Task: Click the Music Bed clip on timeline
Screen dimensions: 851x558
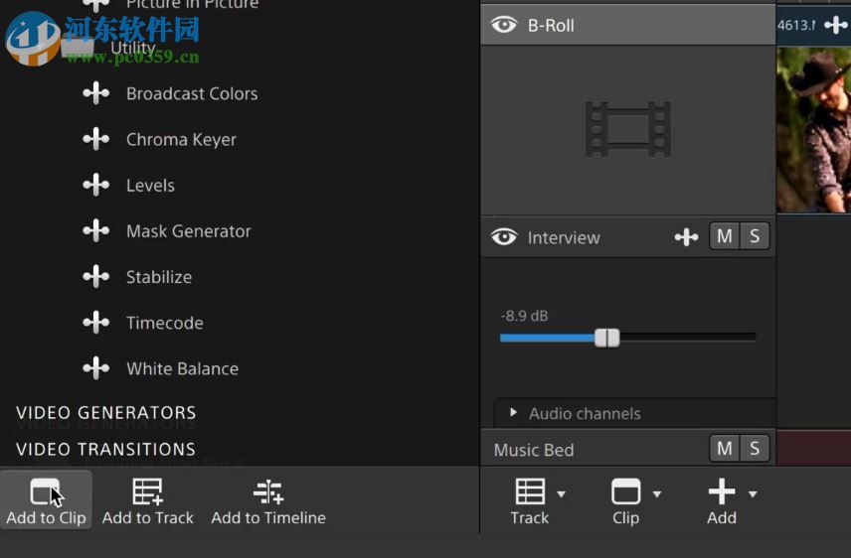Action: coord(813,448)
